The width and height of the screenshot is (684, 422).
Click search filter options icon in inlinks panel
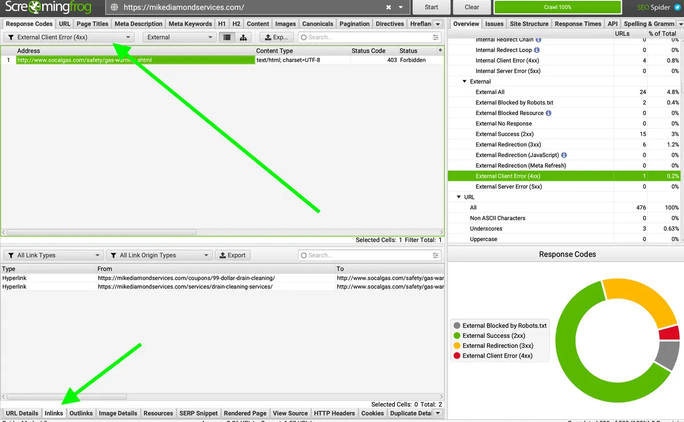coord(435,255)
